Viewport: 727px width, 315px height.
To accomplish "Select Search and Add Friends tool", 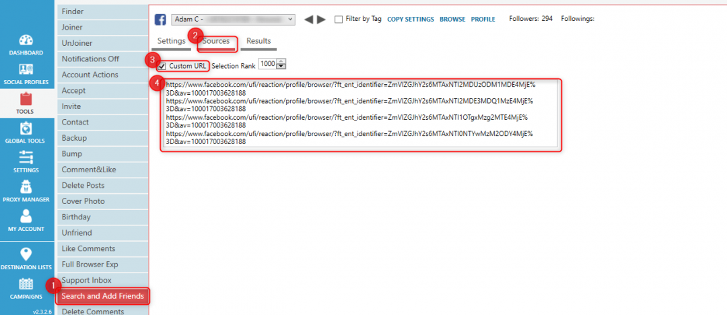I will (102, 296).
